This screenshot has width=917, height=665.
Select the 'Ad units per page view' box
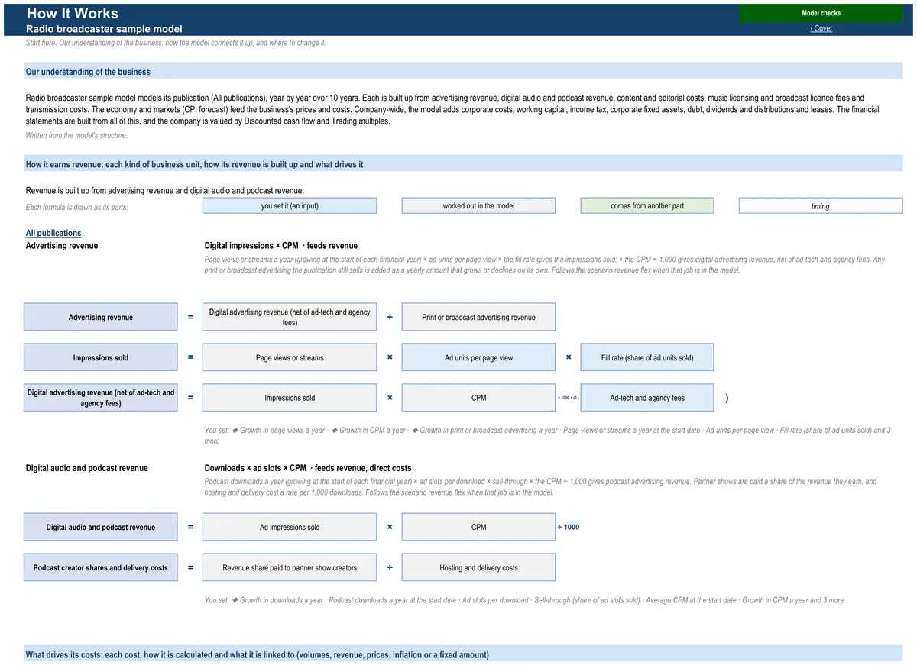pyautogui.click(x=478, y=357)
